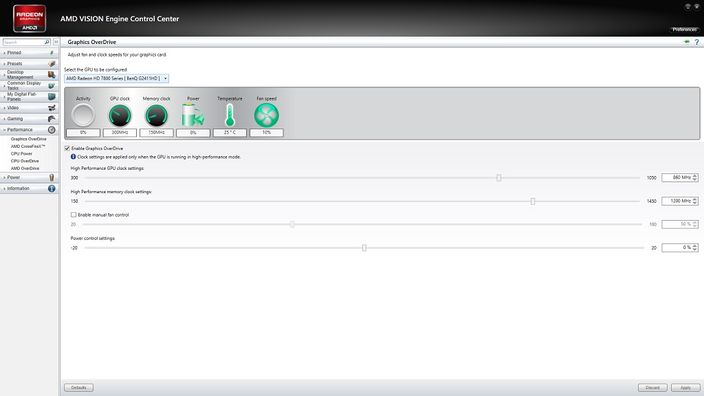Click the 150MHz memory clock readout
Viewport: 704px width, 396px height.
pos(156,133)
